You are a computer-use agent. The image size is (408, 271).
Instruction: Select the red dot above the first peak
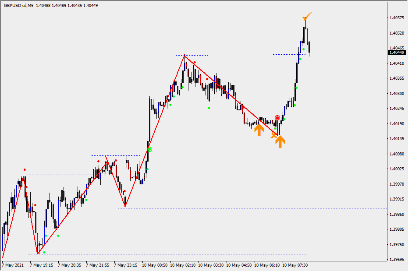pos(25,169)
